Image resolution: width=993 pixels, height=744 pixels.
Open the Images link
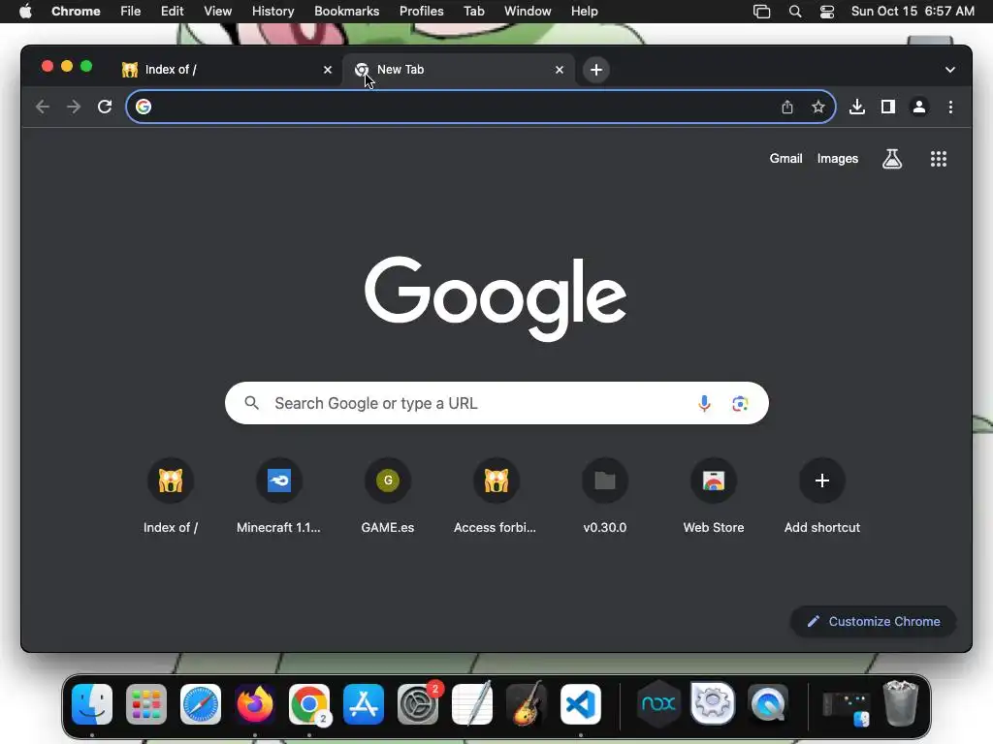tap(837, 159)
